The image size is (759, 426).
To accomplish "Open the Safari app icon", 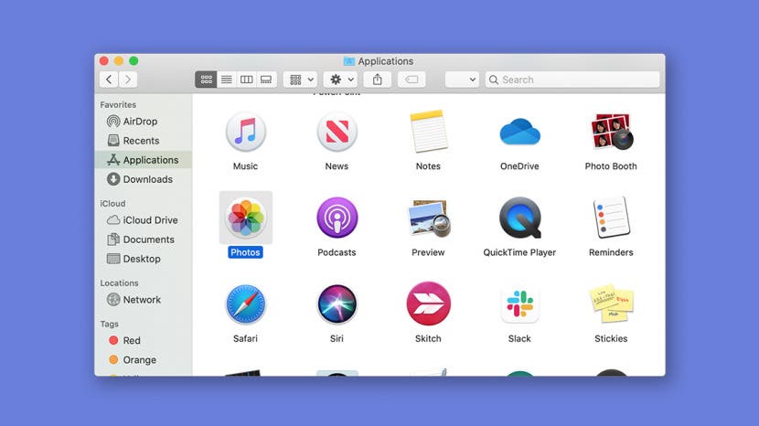I will coord(245,304).
